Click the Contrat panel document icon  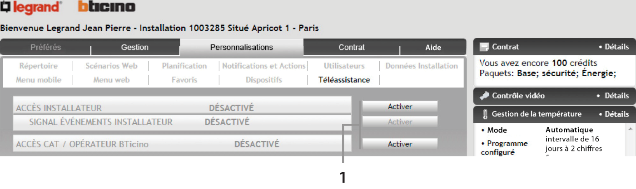pos(484,47)
